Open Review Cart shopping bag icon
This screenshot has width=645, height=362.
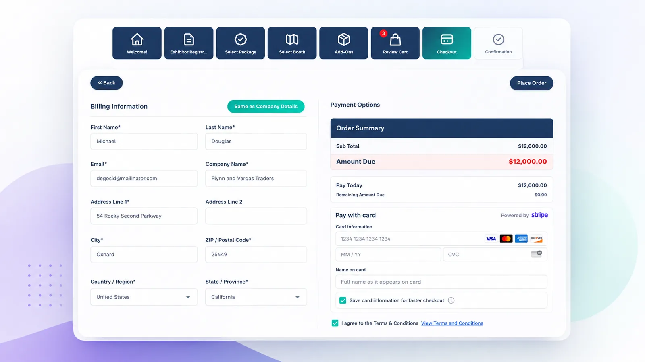pyautogui.click(x=395, y=39)
